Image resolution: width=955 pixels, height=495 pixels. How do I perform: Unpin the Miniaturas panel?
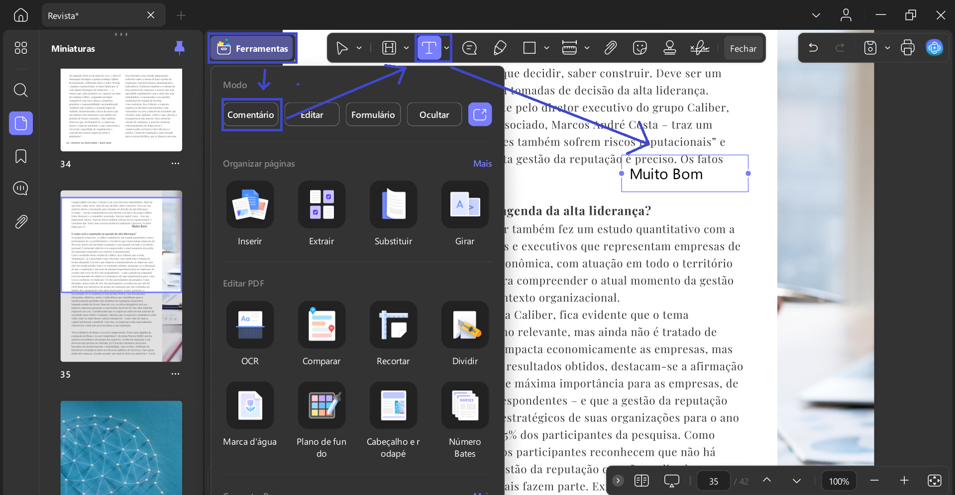[180, 48]
